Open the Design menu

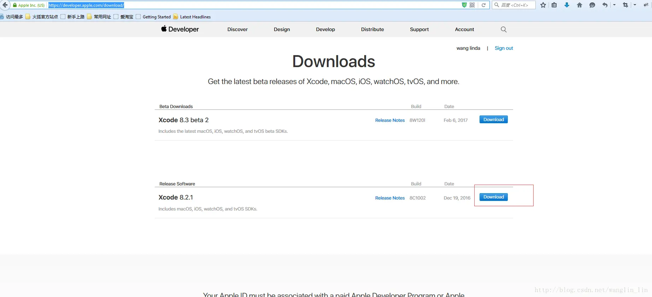tap(282, 29)
